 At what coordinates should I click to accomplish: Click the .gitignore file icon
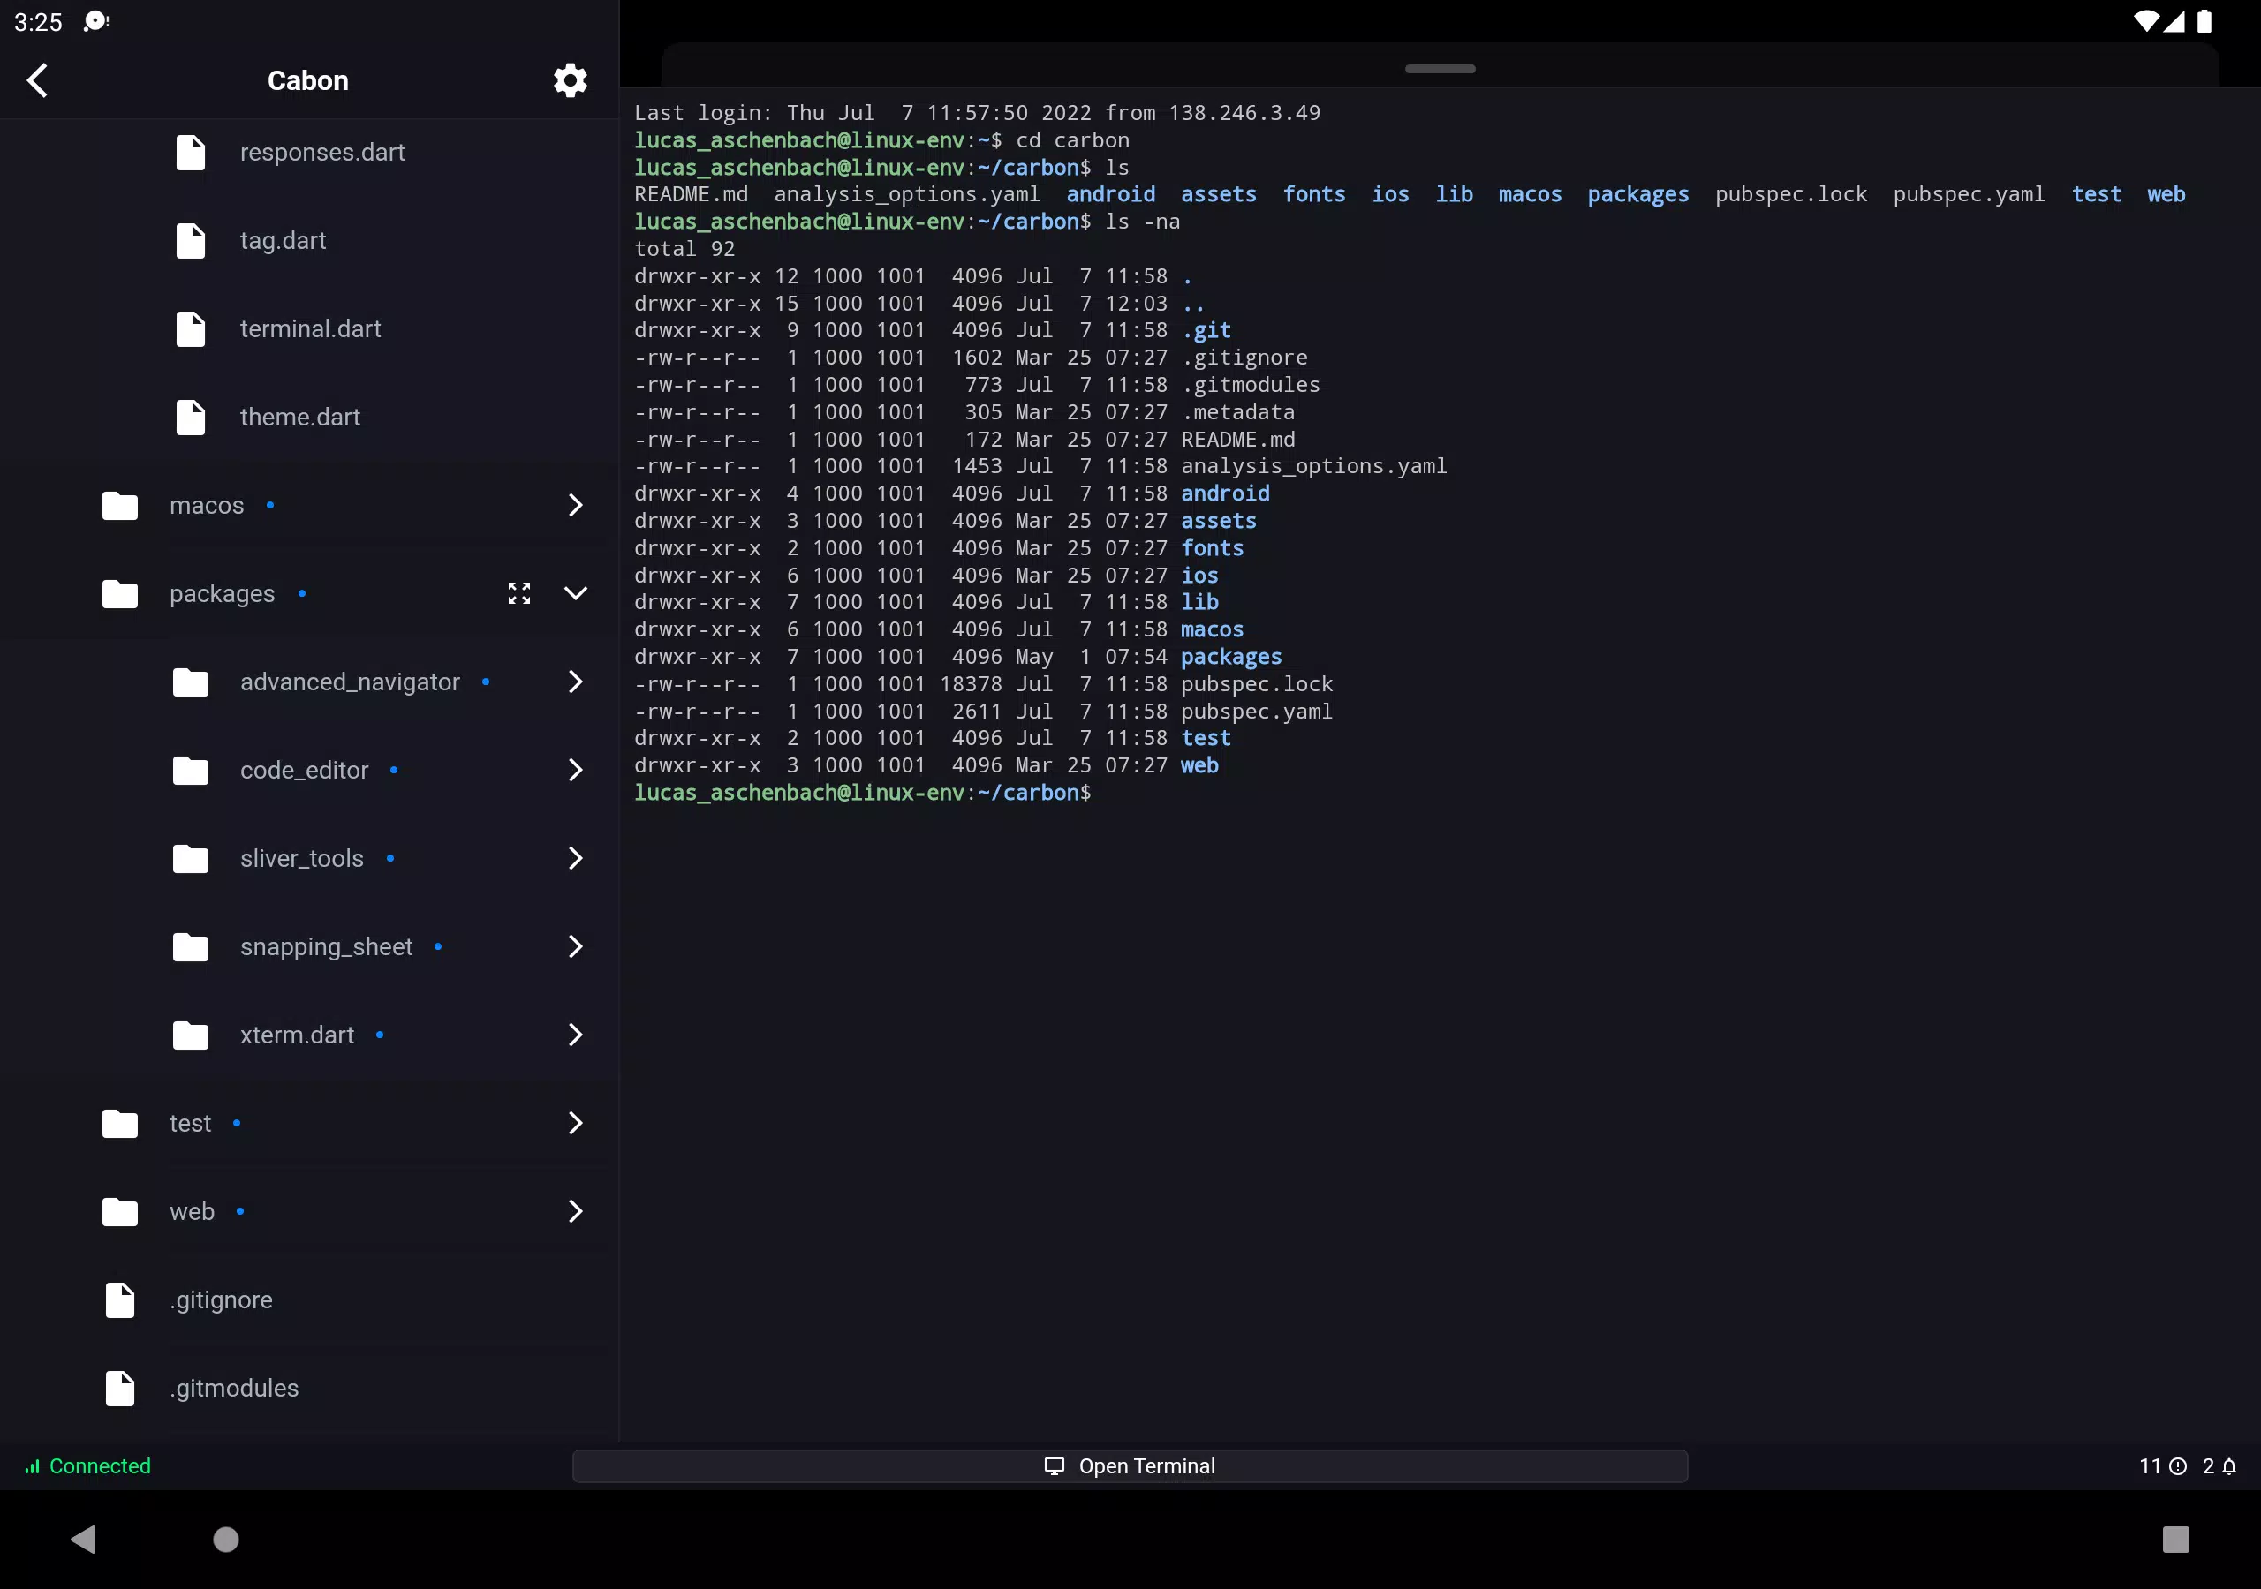tap(120, 1299)
